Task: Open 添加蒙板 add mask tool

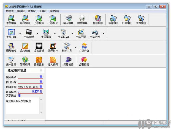Action: click(39, 47)
